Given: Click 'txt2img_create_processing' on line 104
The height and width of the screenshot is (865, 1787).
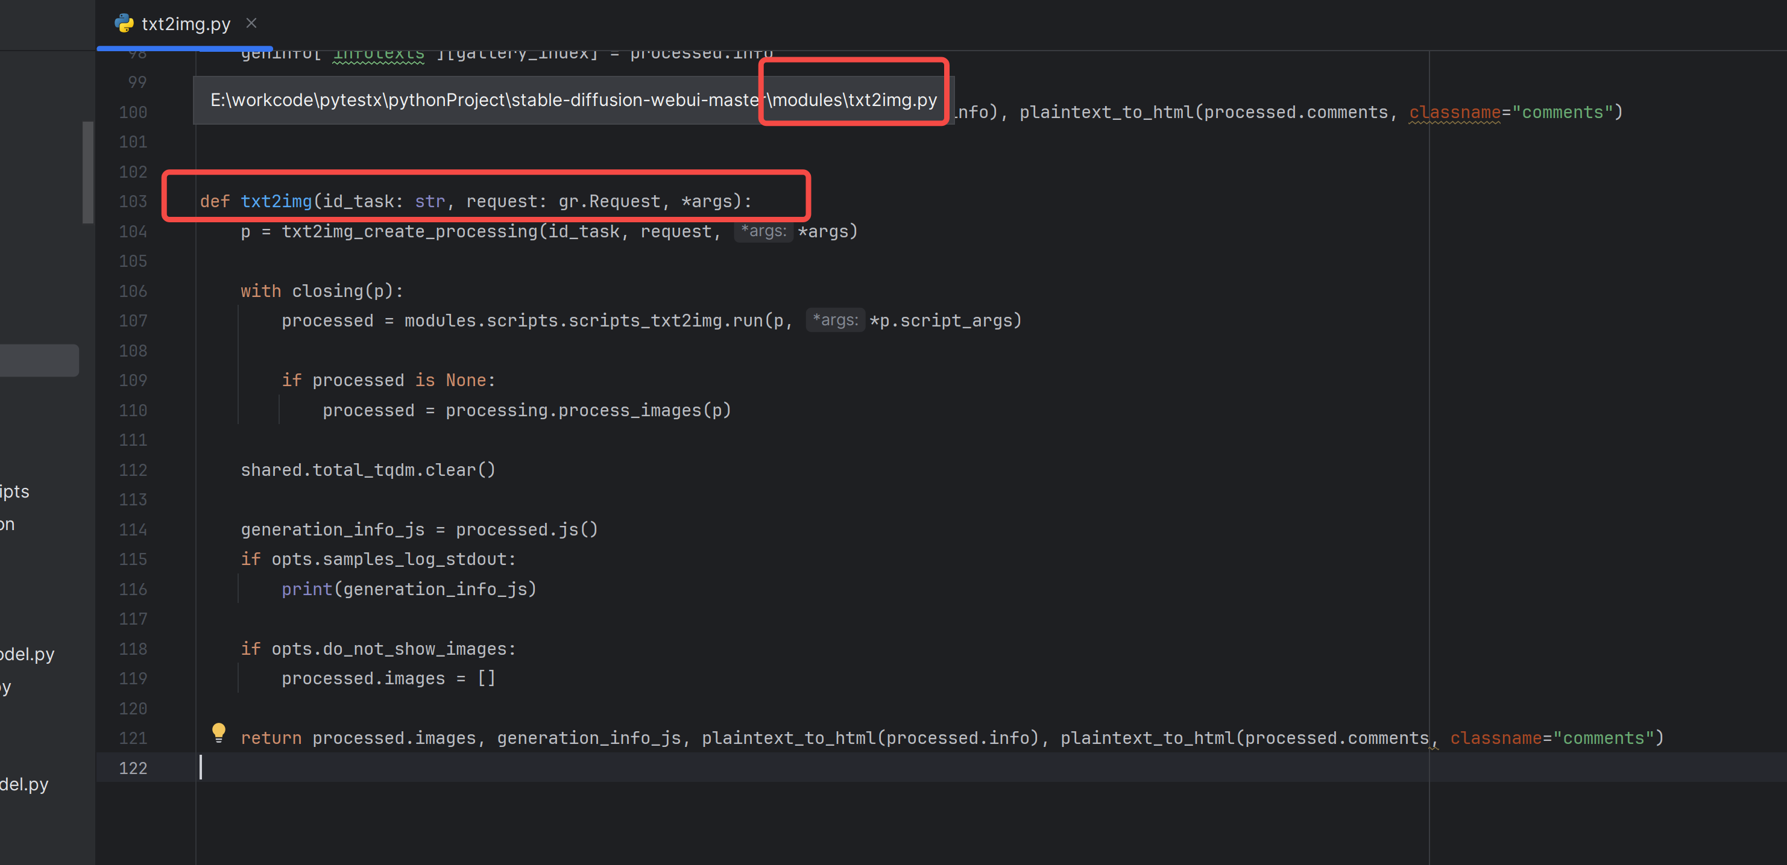Looking at the screenshot, I should point(409,231).
